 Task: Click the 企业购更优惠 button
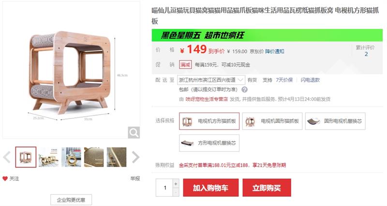tap(71, 200)
